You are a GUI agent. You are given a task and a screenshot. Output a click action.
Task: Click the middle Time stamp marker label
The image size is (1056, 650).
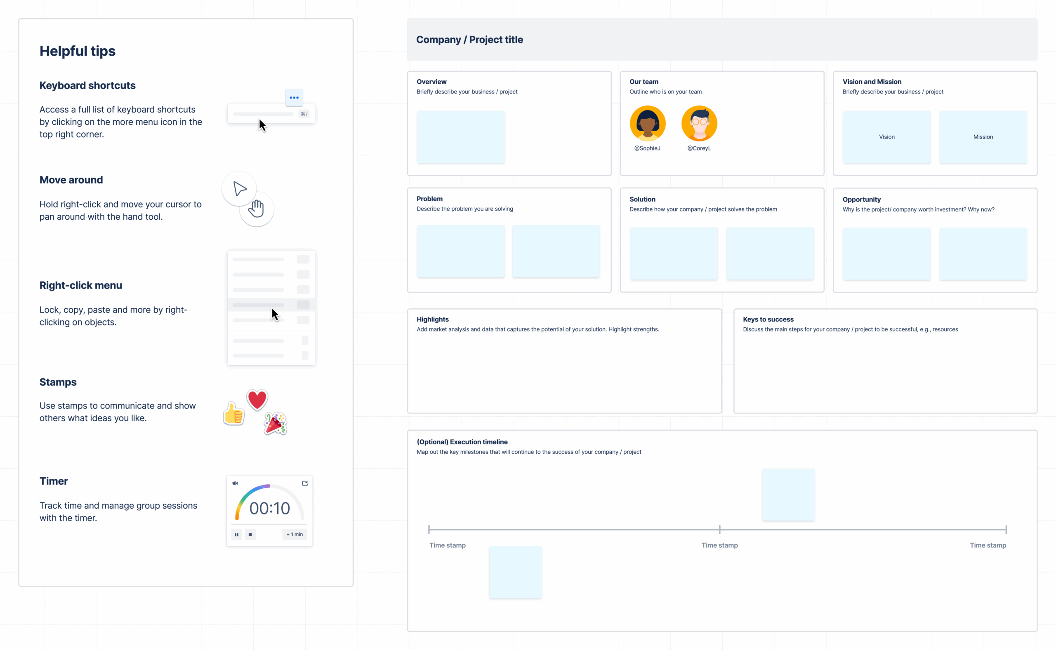(x=720, y=545)
